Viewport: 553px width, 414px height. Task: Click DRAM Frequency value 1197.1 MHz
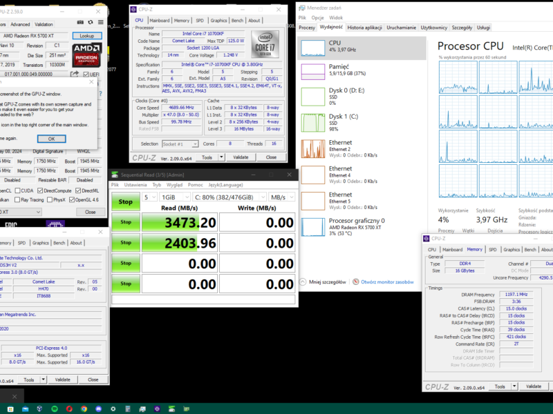(x=516, y=295)
